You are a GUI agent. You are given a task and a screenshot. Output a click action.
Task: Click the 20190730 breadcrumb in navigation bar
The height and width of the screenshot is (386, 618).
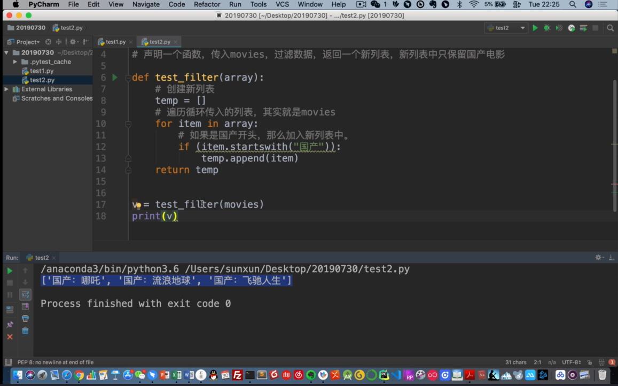coord(26,28)
